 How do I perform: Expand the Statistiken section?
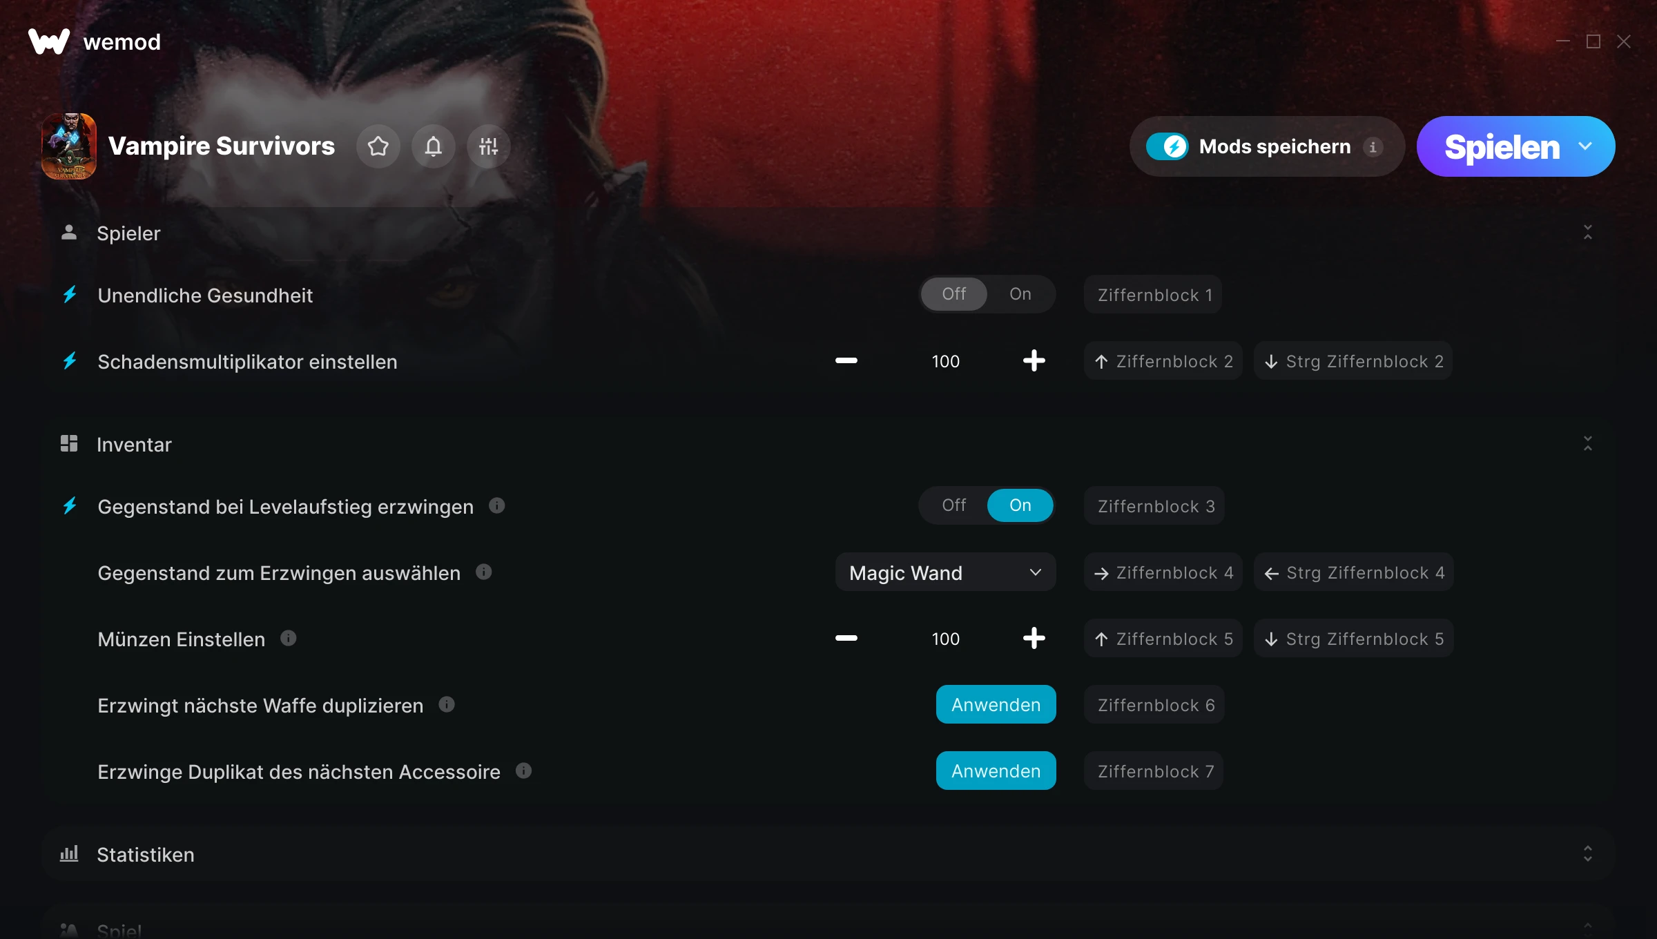pos(1587,854)
